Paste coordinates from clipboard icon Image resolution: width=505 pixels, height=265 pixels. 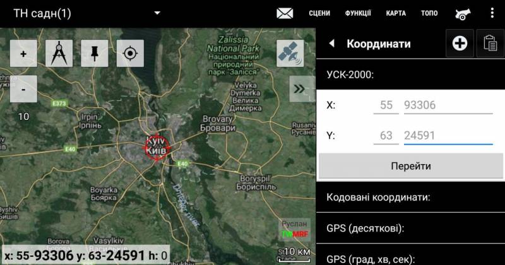[489, 43]
